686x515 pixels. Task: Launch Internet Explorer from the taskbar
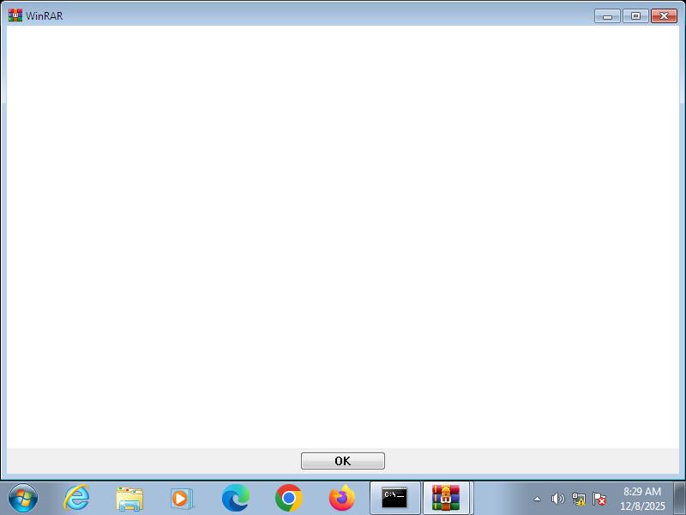77,498
